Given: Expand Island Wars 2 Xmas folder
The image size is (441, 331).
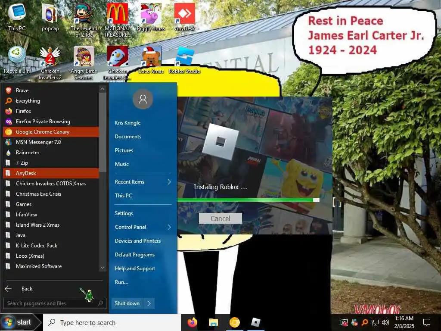Looking at the screenshot, I should click(x=51, y=225).
